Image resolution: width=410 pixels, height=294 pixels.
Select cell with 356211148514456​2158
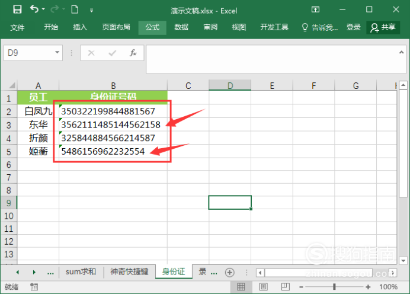click(113, 124)
